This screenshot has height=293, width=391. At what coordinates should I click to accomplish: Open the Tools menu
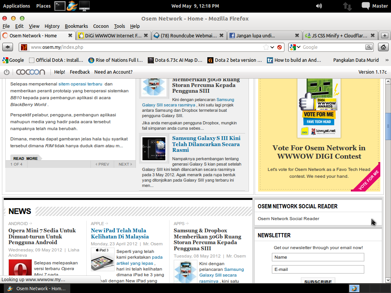120,26
